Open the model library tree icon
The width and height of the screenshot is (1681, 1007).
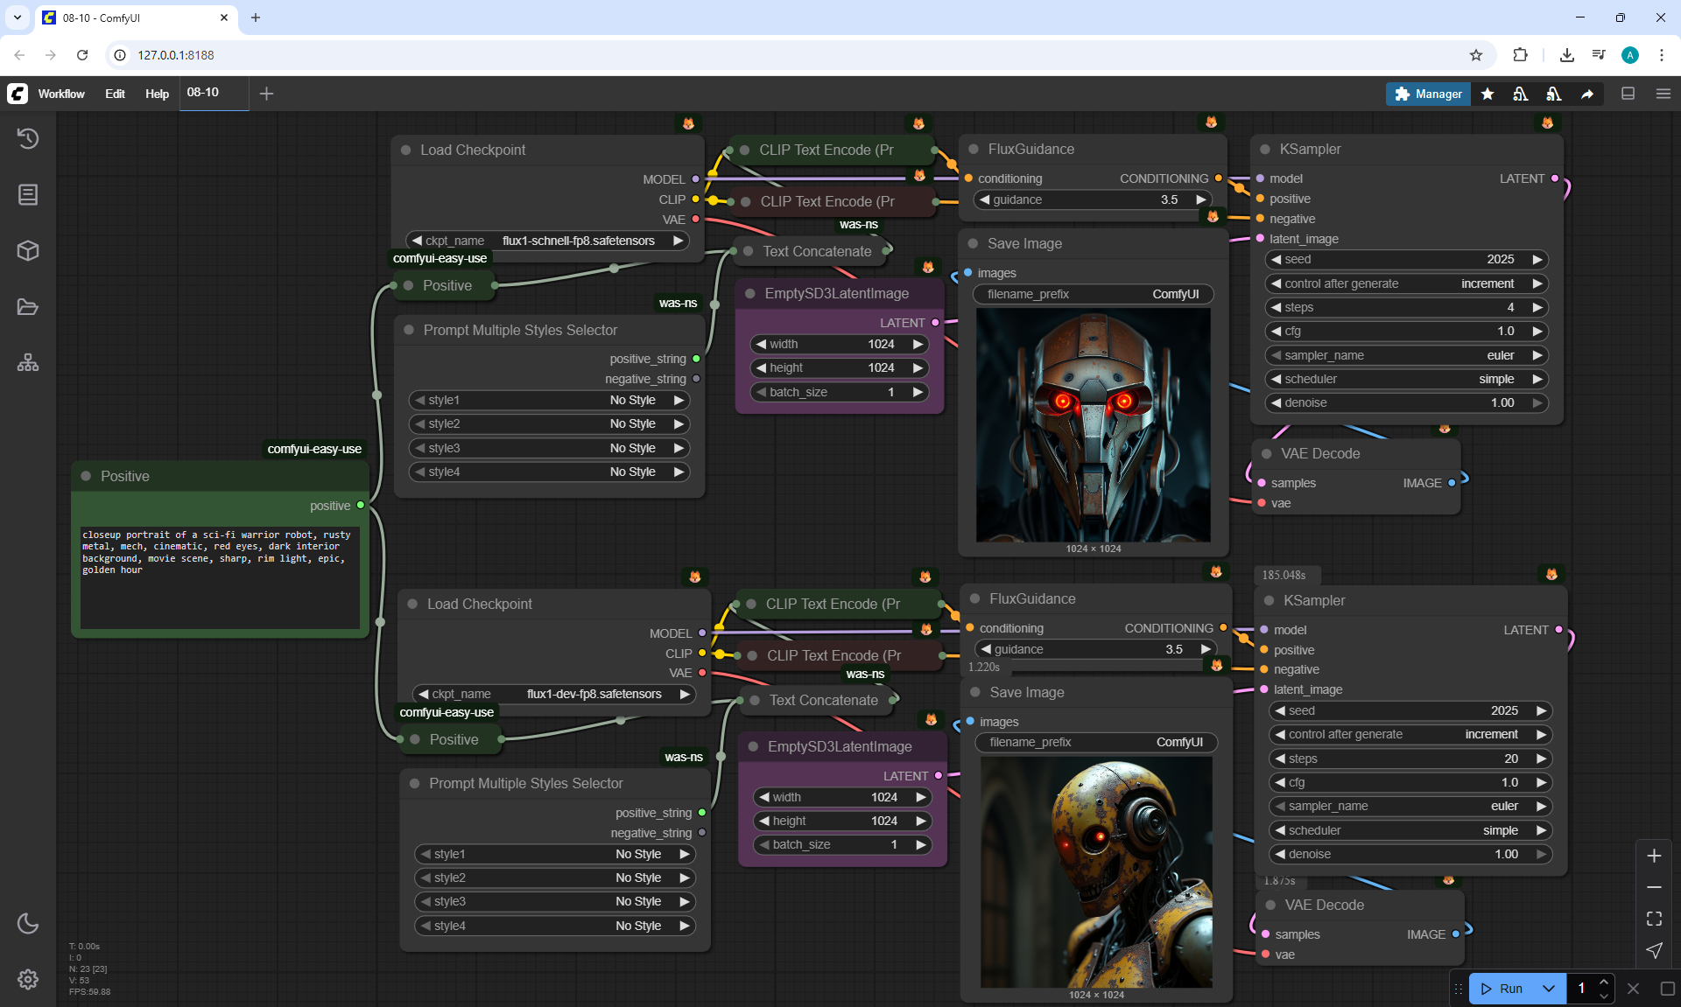point(28,362)
